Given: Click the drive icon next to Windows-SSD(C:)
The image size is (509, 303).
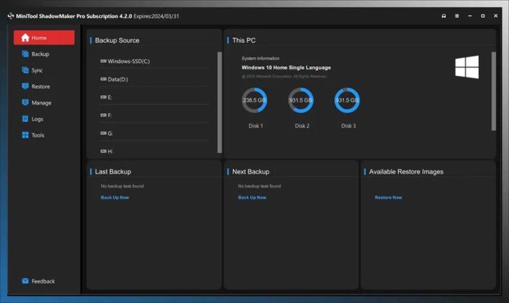Looking at the screenshot, I should (103, 61).
